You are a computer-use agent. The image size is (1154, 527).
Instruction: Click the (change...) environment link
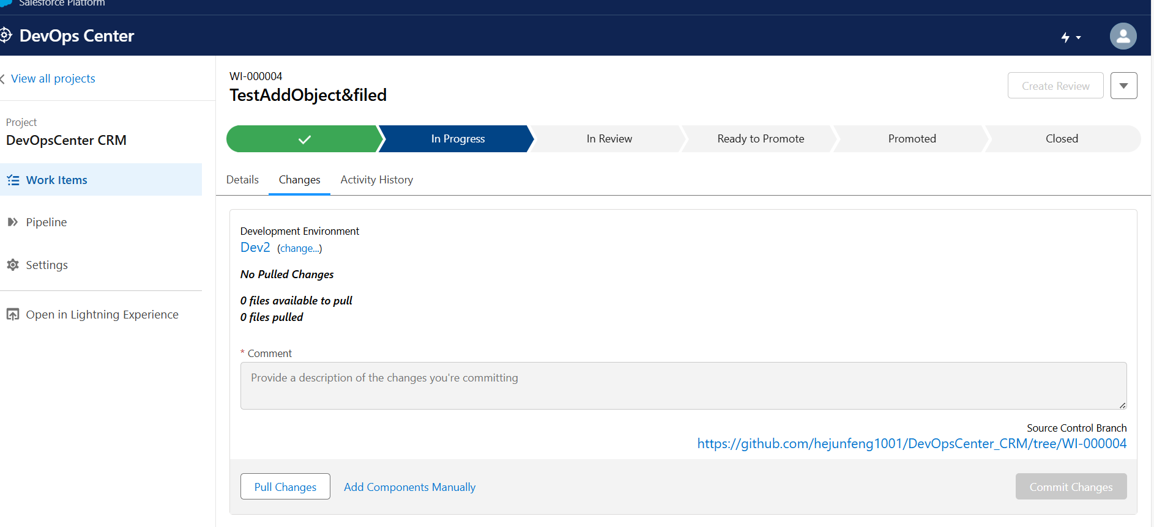(x=300, y=248)
